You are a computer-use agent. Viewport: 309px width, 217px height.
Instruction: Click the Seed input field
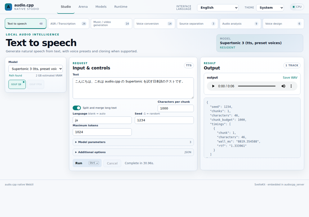click(164, 120)
